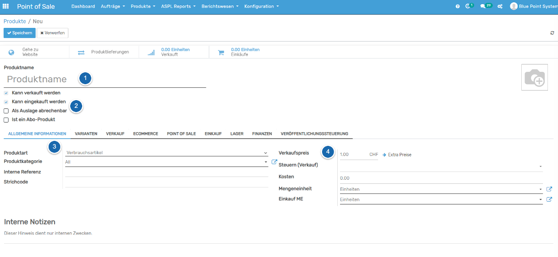The width and height of the screenshot is (558, 257).
Task: Expand the Produkte menu
Action: pyautogui.click(x=143, y=6)
